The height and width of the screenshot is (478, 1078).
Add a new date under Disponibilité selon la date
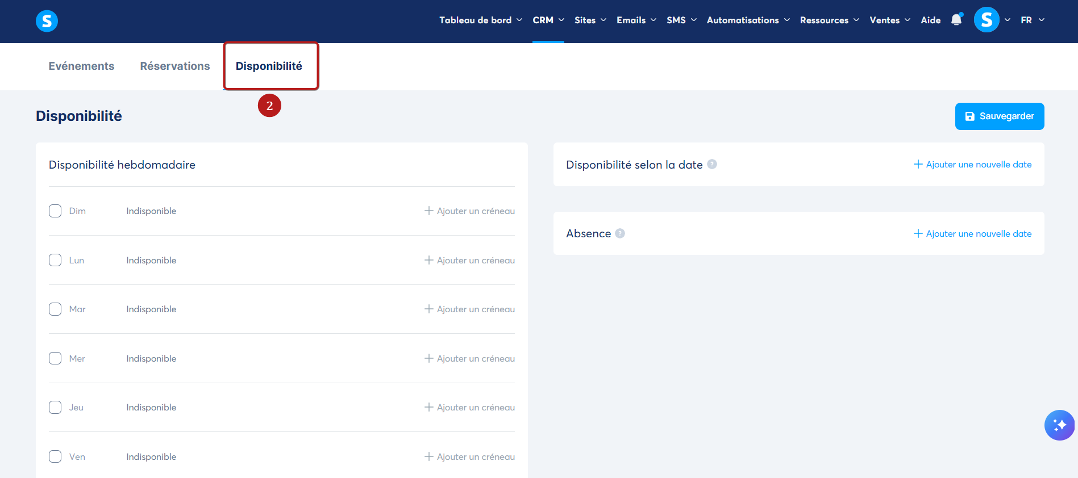click(972, 164)
